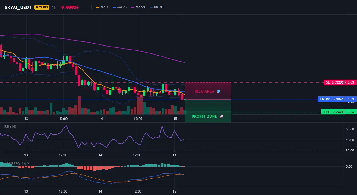Click the FUTURES badge
Image resolution: width=357 pixels, height=195 pixels.
42,7
